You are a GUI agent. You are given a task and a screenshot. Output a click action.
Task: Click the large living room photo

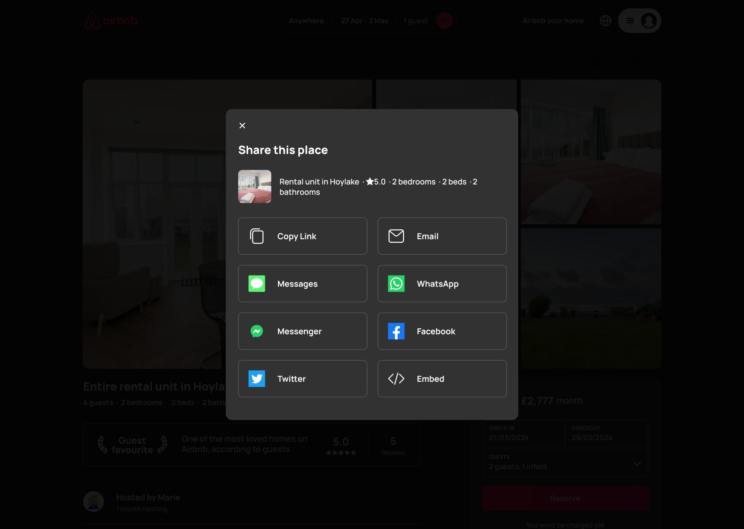(154, 224)
